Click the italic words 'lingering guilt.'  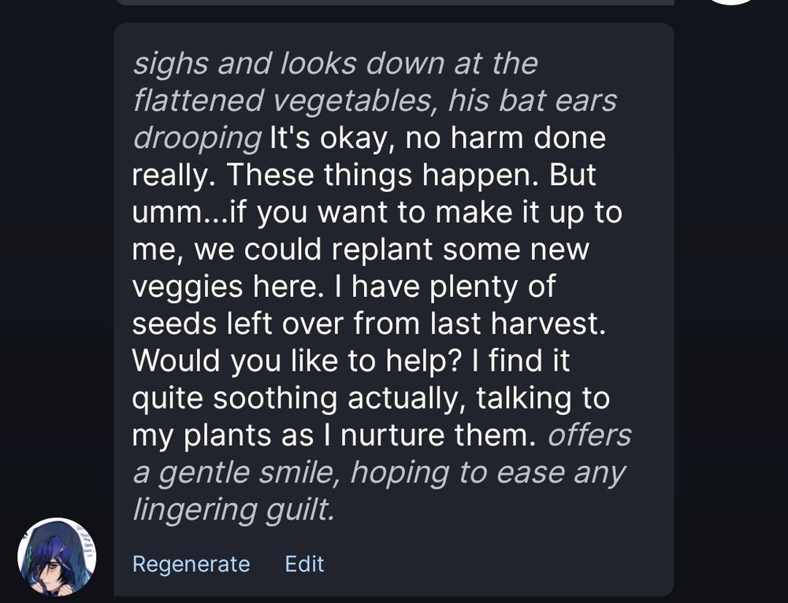coord(234,510)
